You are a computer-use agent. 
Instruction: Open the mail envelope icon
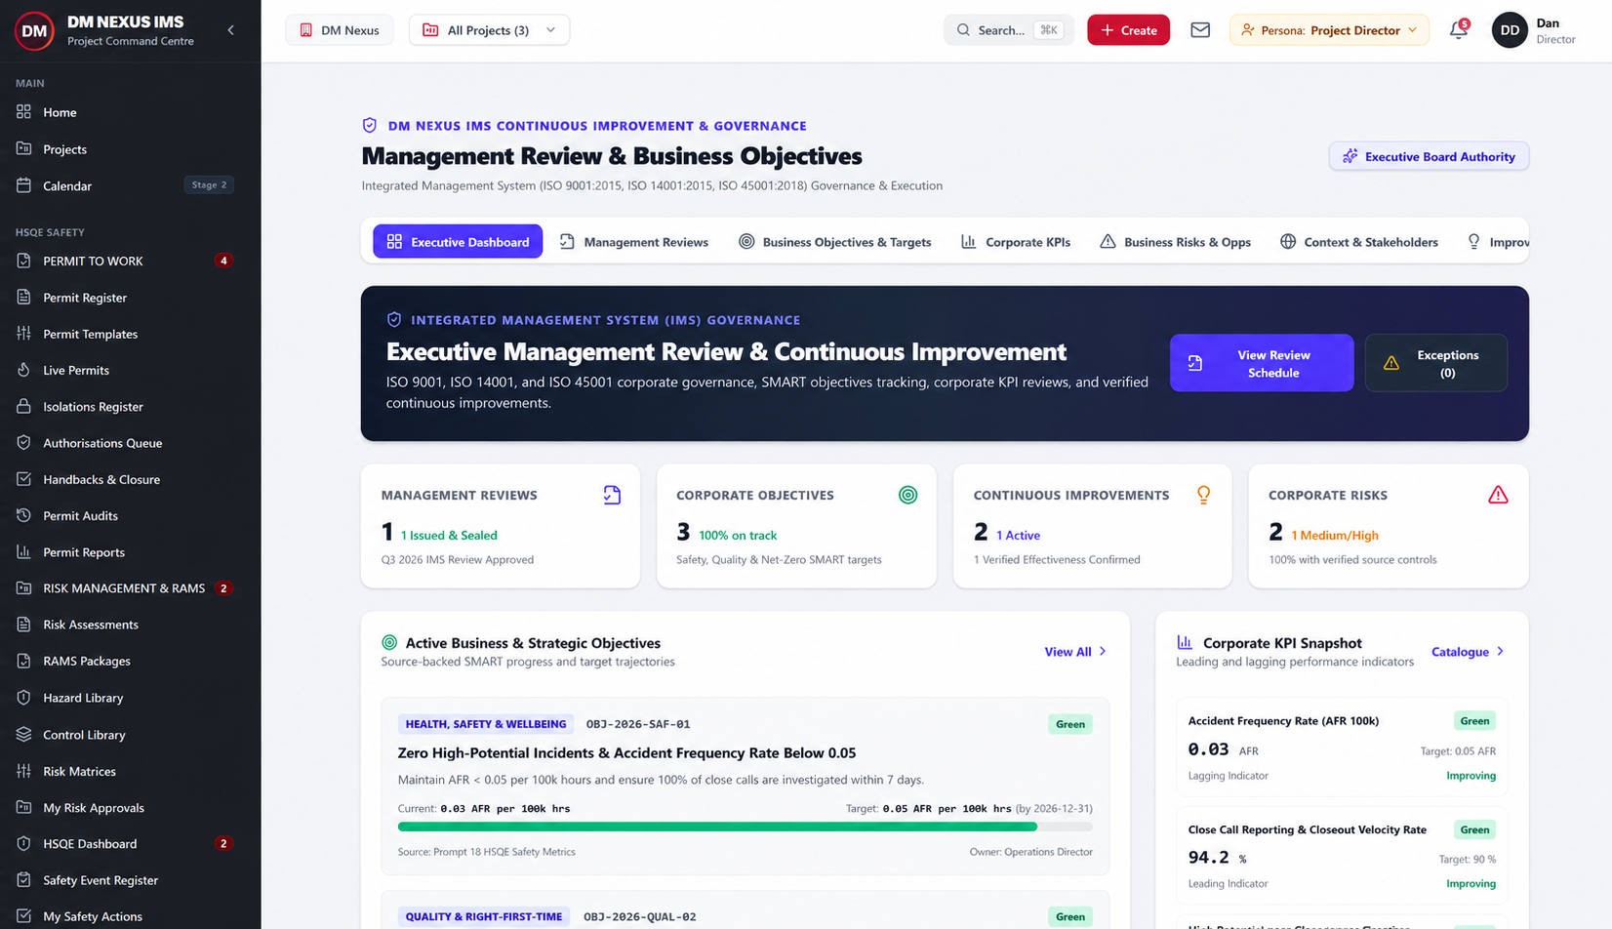coord(1200,30)
